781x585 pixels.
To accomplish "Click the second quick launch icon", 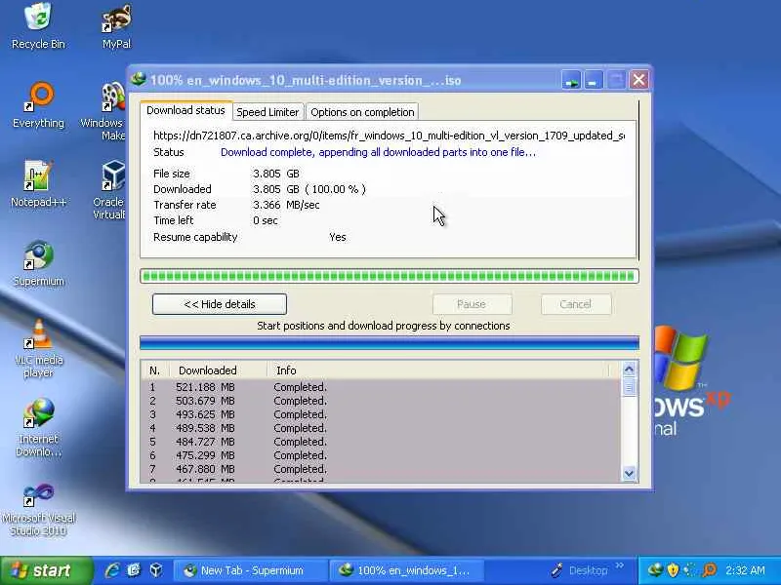I will 134,570.
